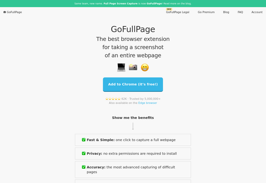Viewport: 266px width, 183px height.
Task: Open the Edge browser link
Action: tap(148, 103)
